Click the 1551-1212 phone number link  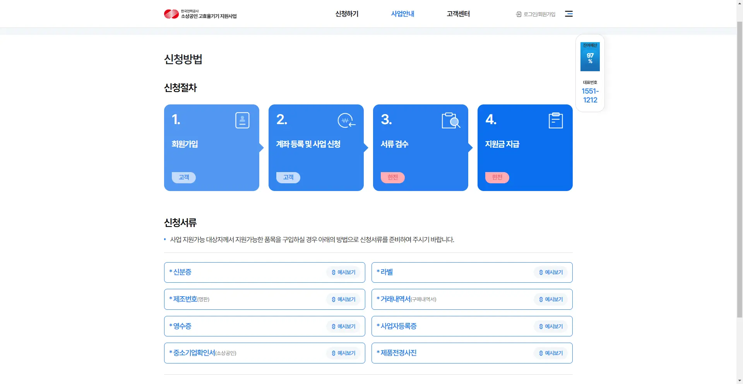(x=590, y=96)
